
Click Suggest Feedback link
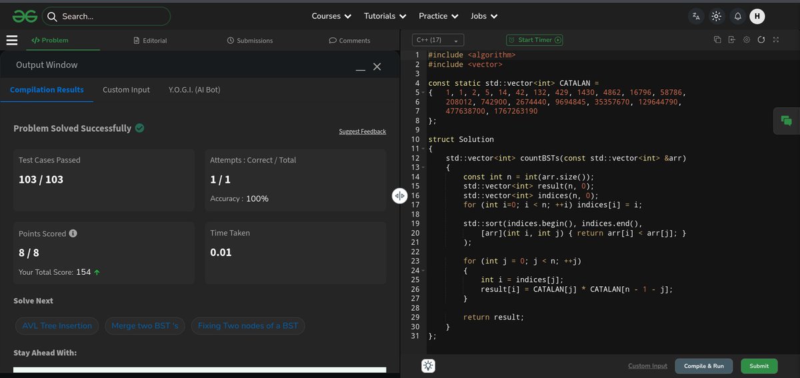click(x=362, y=132)
